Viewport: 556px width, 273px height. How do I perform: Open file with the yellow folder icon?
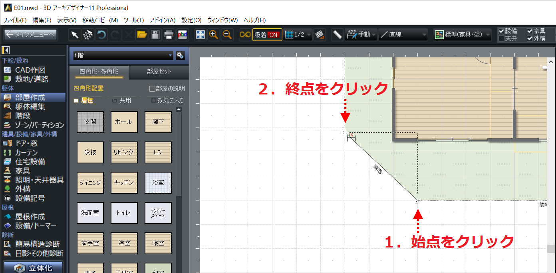(x=142, y=35)
